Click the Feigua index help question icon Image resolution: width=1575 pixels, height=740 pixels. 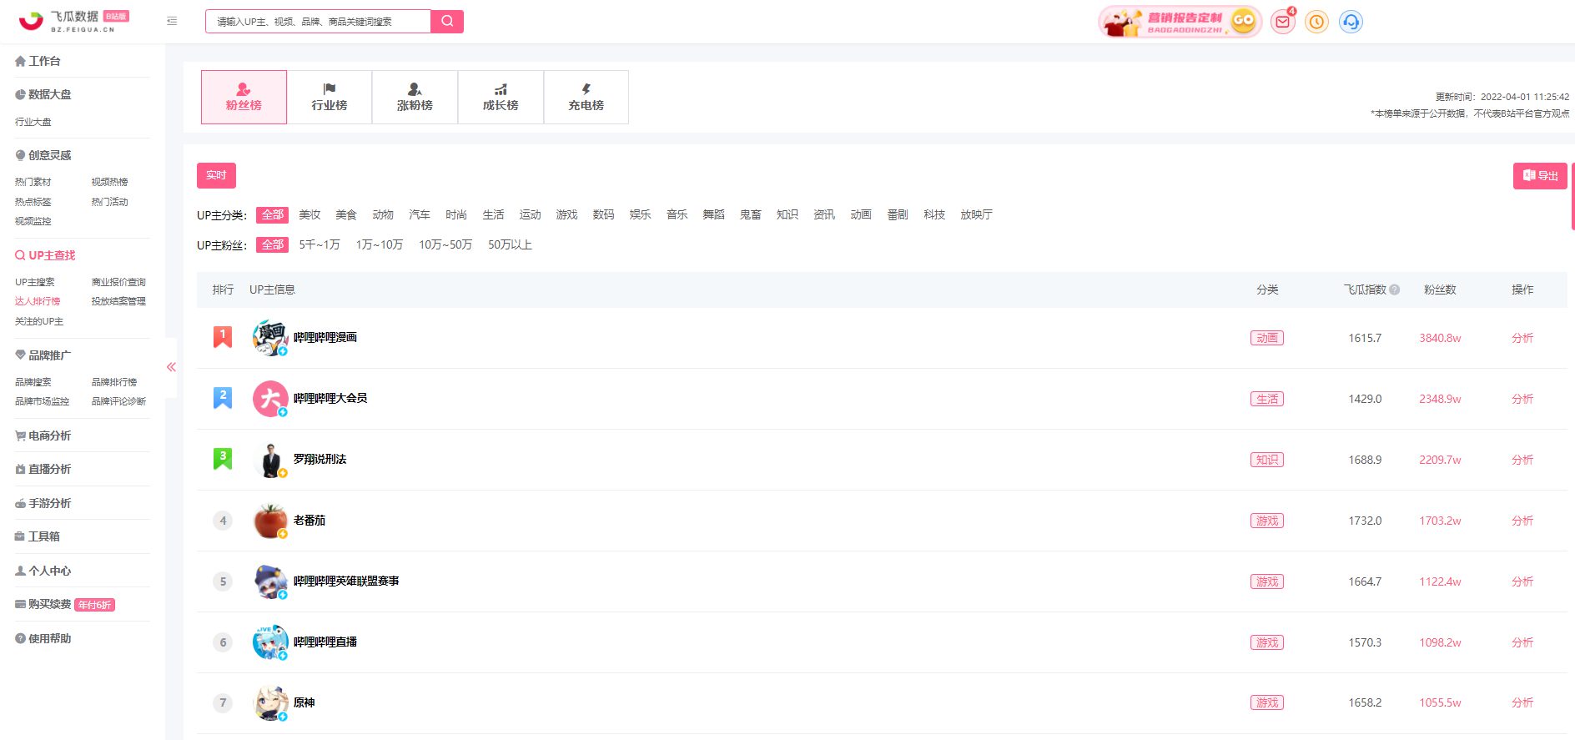point(1395,289)
